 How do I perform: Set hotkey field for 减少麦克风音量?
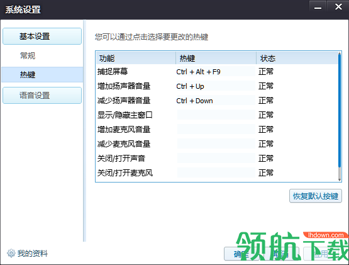216,144
